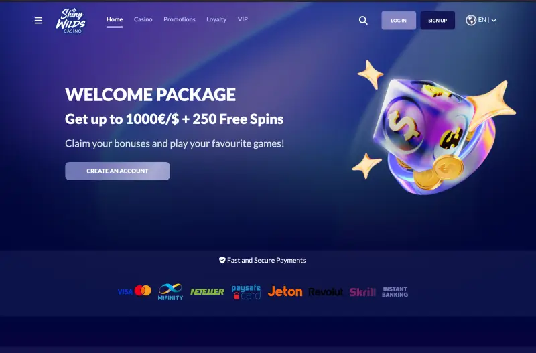Select the MiFinity payment logo
This screenshot has height=353, width=536.
coord(170,291)
